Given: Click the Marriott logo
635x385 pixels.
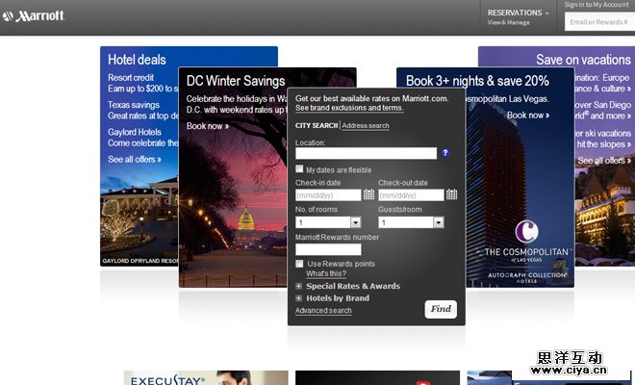Looking at the screenshot, I should coord(34,15).
